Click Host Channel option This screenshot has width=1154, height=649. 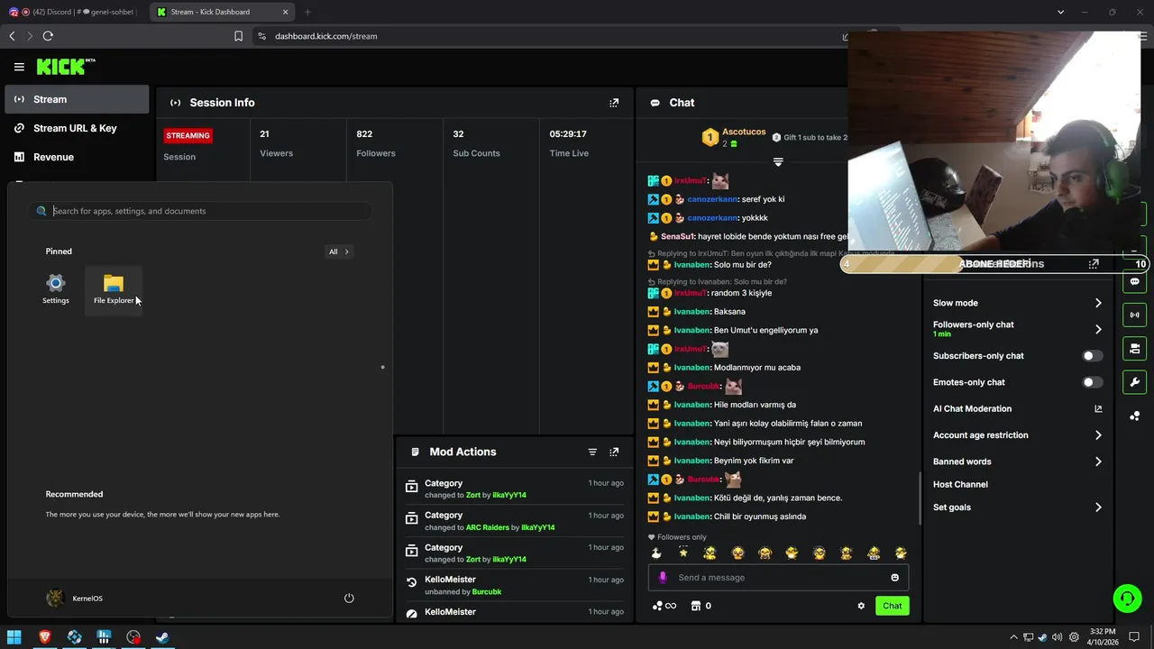960,485
